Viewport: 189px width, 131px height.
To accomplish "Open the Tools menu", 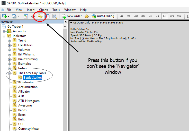I will [56, 10].
